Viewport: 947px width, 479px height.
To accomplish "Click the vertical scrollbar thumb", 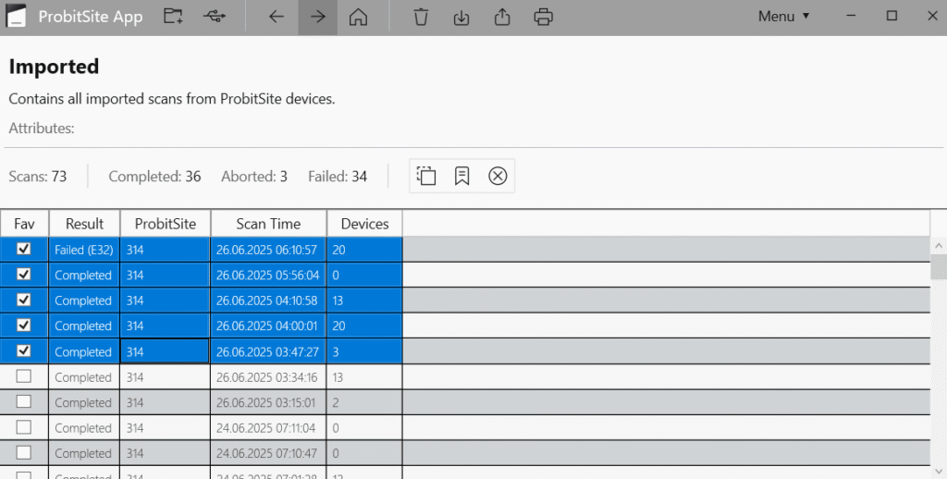I will tap(939, 267).
